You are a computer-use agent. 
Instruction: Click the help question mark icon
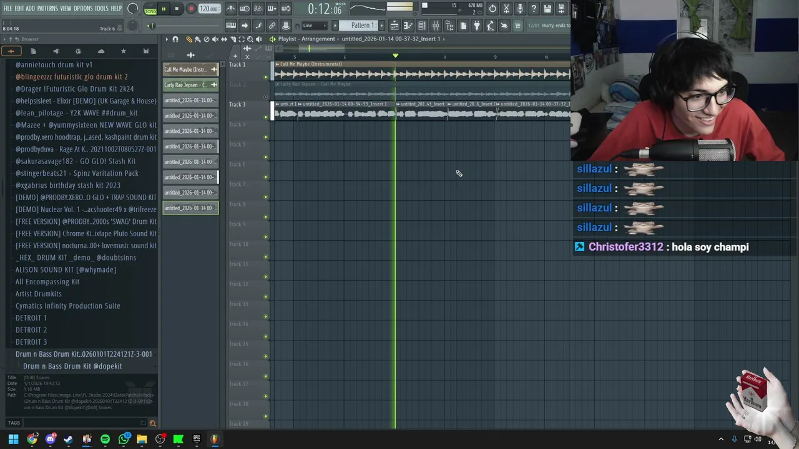(534, 9)
